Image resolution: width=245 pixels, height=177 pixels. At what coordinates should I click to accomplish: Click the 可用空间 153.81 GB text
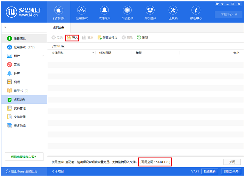coord(155,162)
